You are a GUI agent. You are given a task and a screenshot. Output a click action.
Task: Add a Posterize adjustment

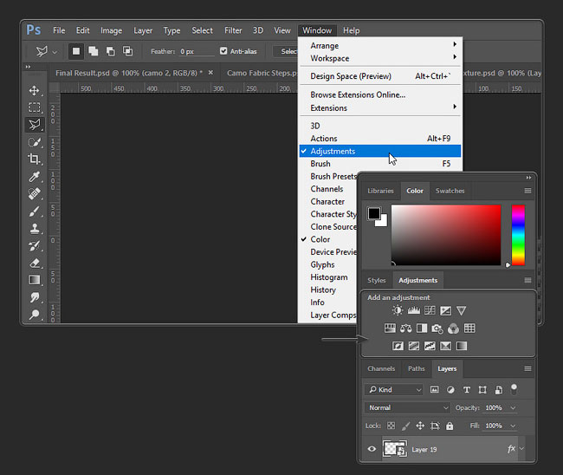click(x=414, y=346)
